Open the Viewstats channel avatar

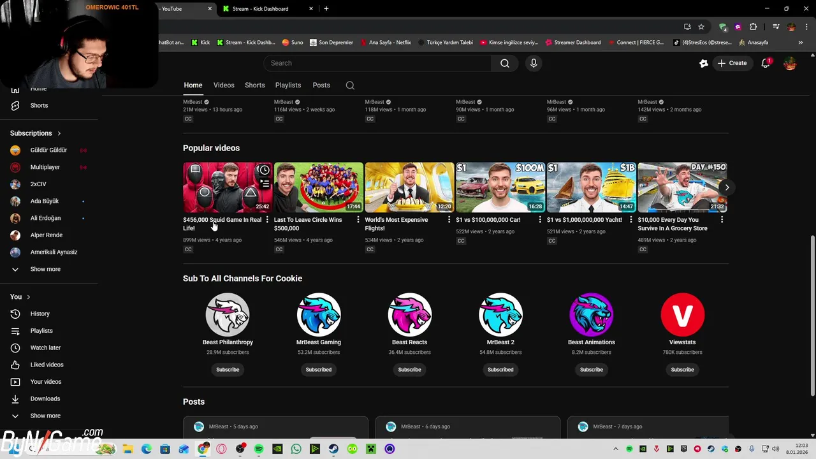(x=683, y=314)
